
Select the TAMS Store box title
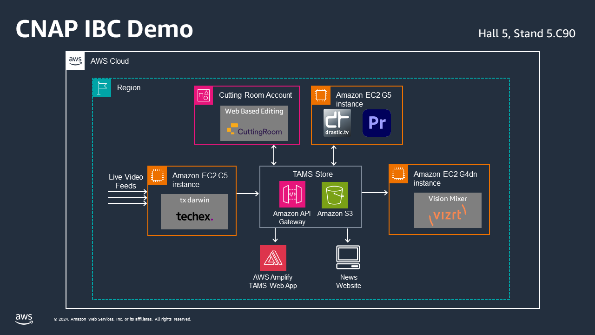[312, 174]
